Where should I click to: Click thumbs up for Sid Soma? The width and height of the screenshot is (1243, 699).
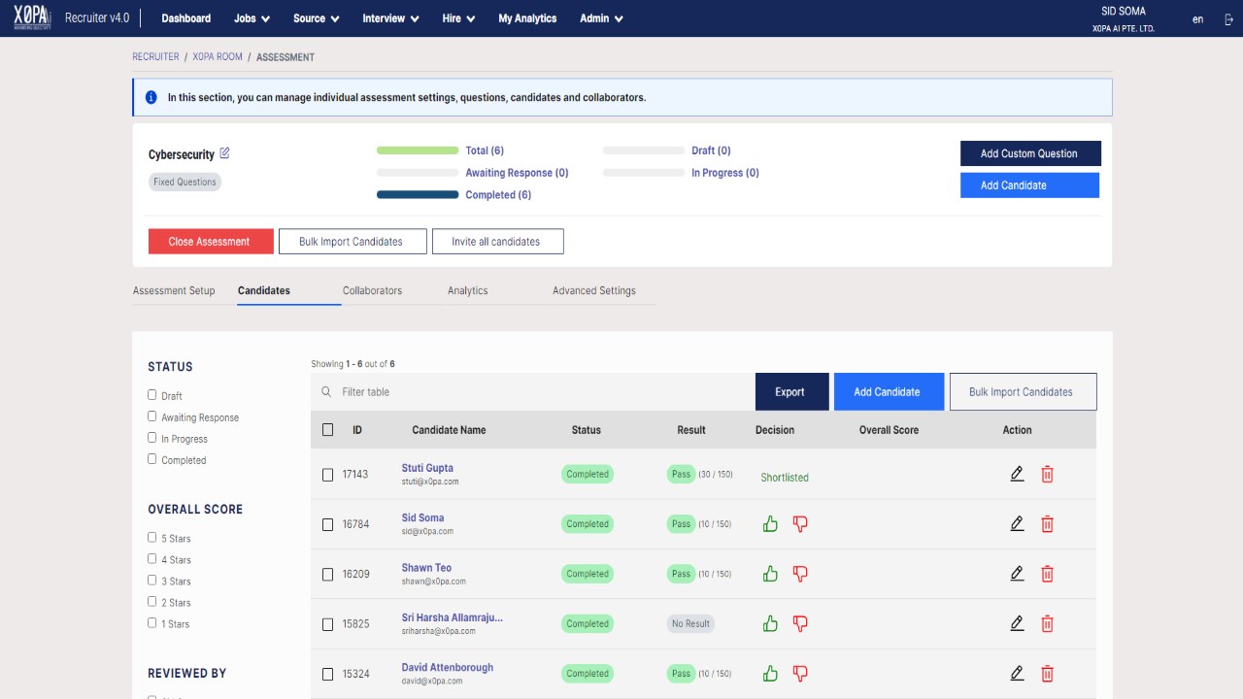click(771, 524)
